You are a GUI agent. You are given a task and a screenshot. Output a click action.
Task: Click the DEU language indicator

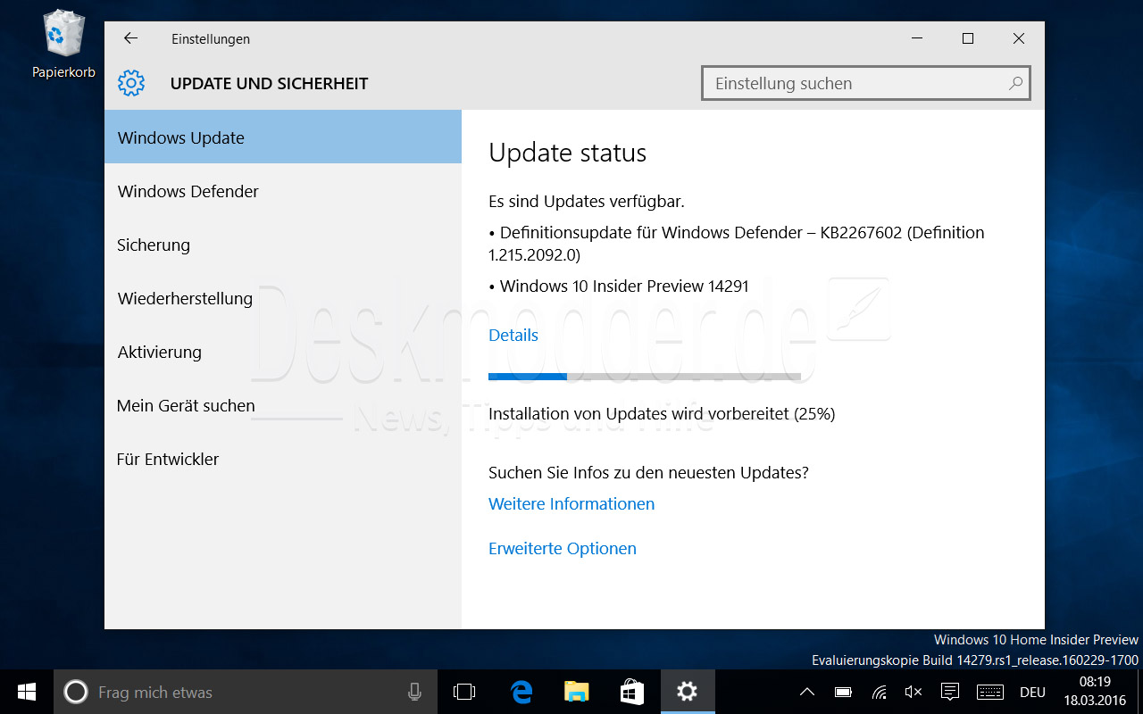point(1032,692)
